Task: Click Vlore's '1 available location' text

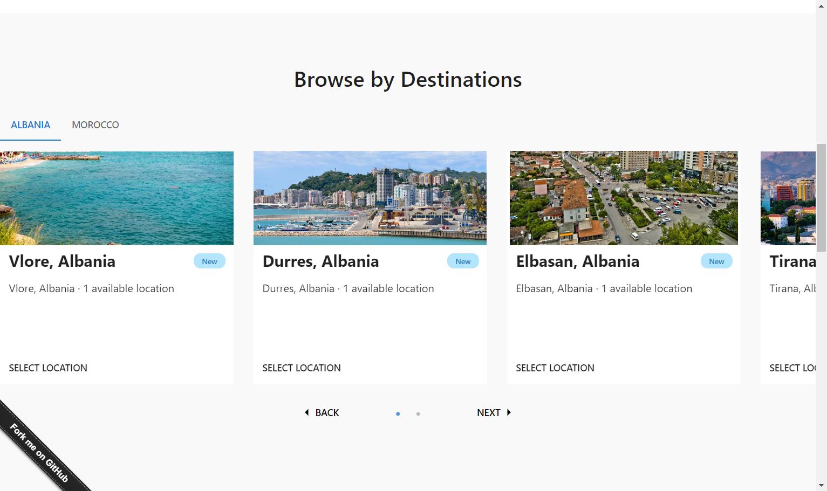Action: coord(128,289)
